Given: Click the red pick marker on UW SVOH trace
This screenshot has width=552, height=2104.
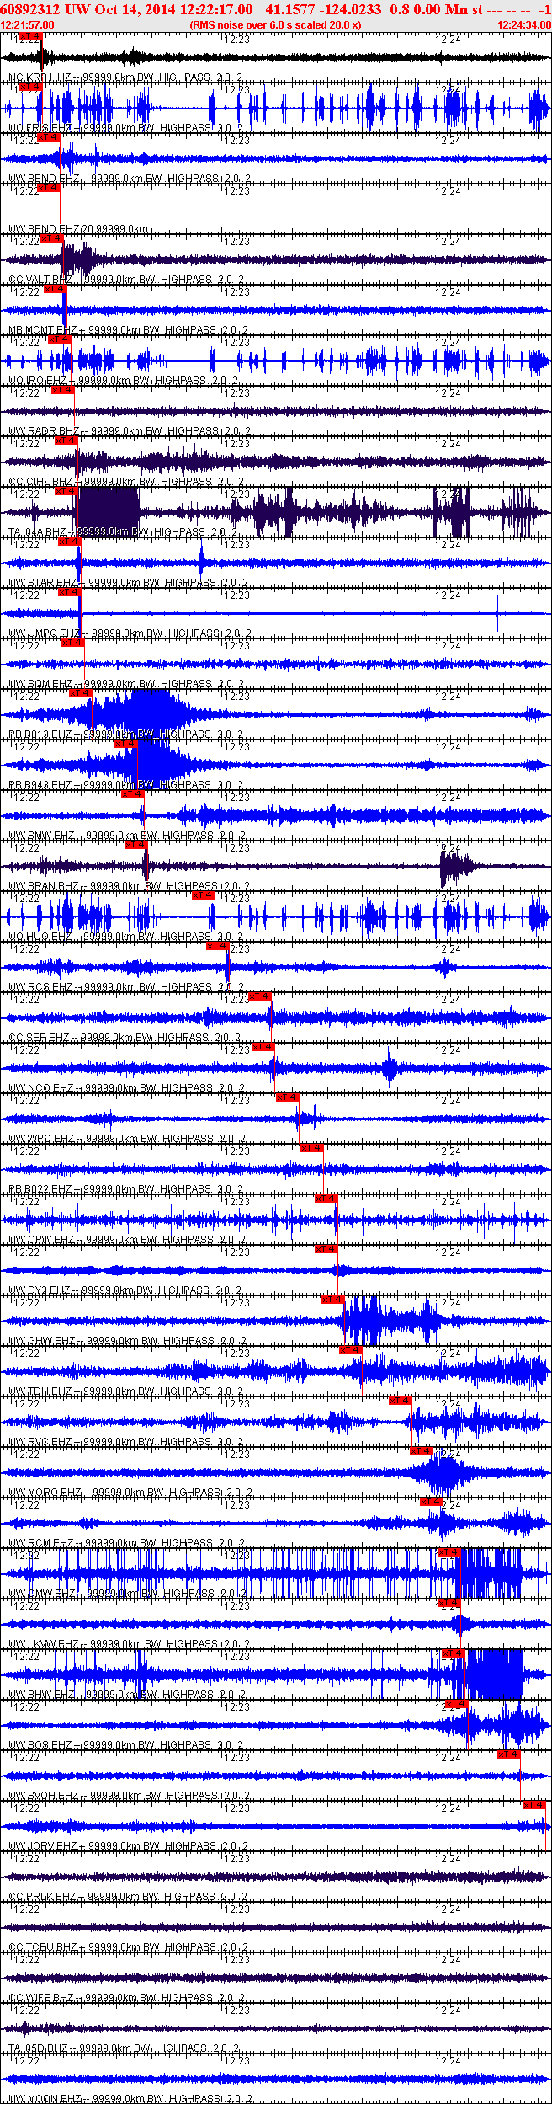Looking at the screenshot, I should point(509,1754).
